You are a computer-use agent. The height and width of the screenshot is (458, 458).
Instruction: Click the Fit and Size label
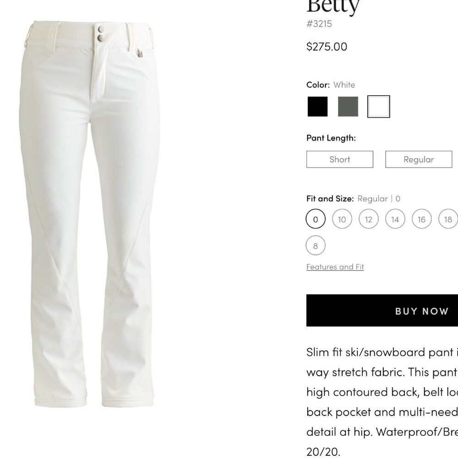click(330, 199)
